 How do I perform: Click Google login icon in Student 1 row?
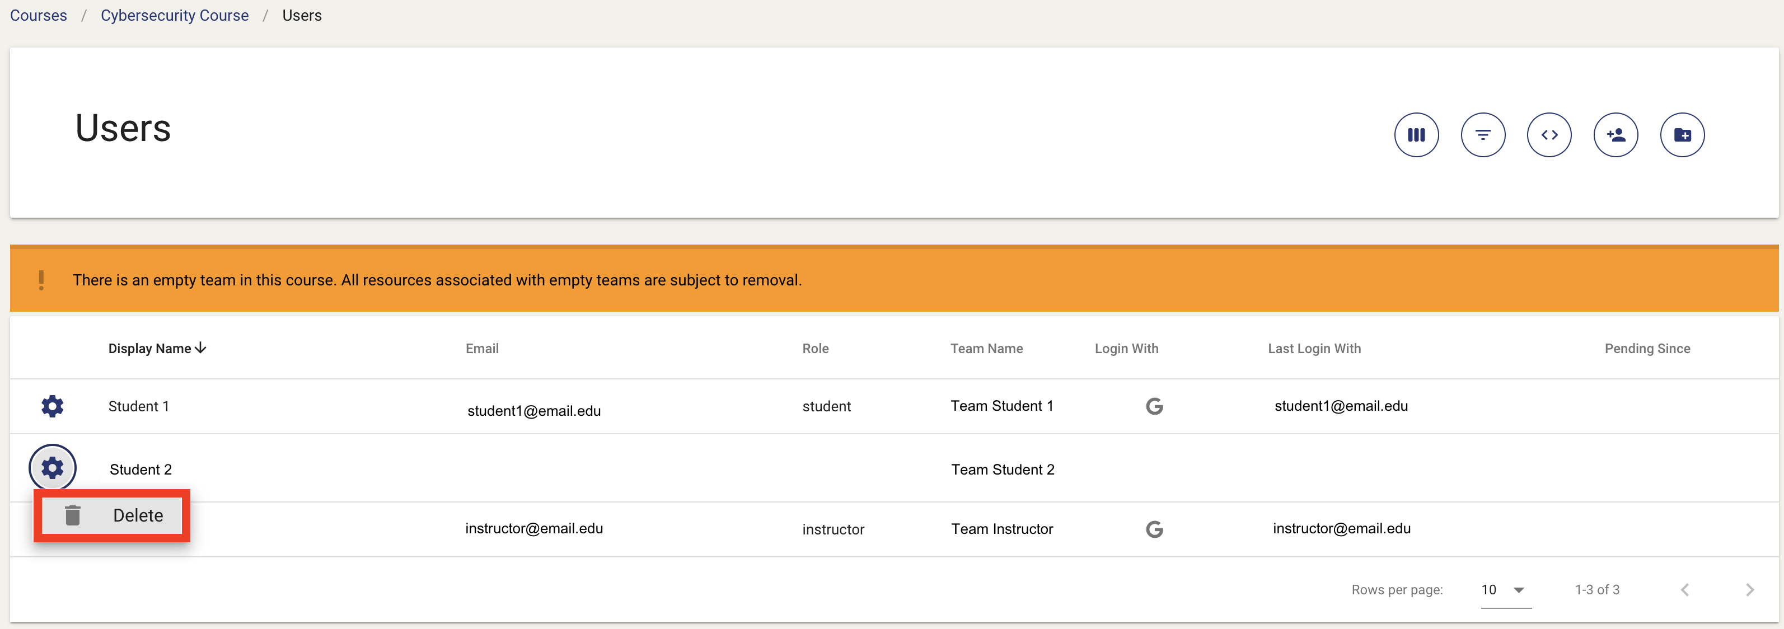[1154, 406]
